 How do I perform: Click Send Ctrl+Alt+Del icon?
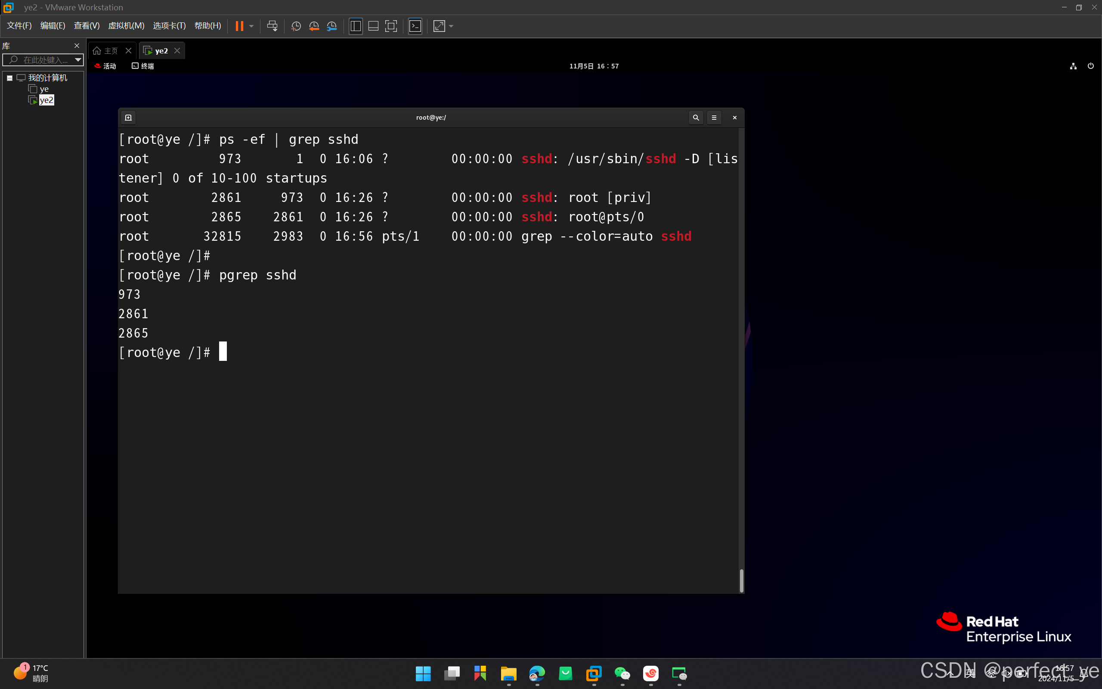pyautogui.click(x=272, y=26)
